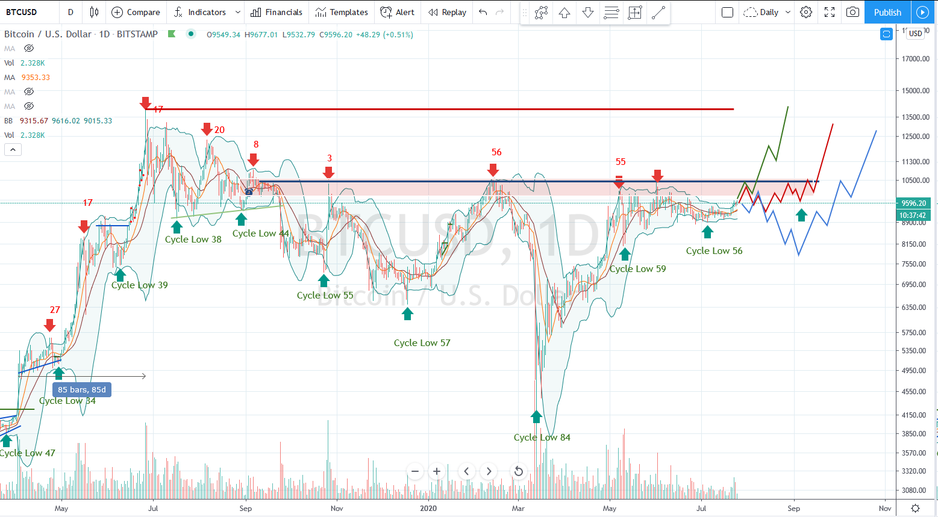Start bar Replay mode
Image resolution: width=938 pixels, height=517 pixels.
tap(447, 12)
